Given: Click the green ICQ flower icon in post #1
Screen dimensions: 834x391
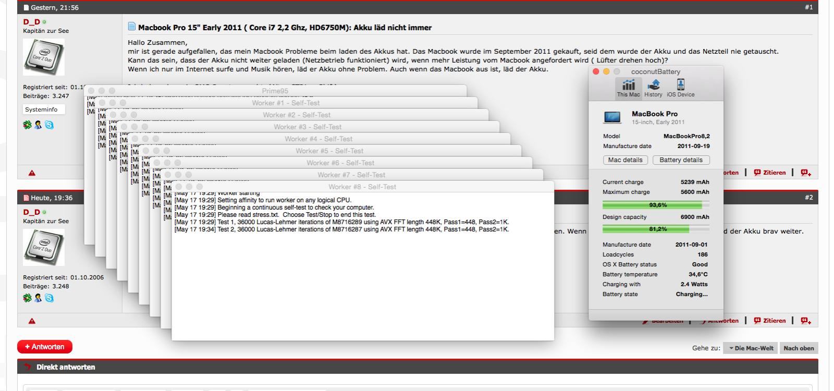Looking at the screenshot, I should click(28, 125).
